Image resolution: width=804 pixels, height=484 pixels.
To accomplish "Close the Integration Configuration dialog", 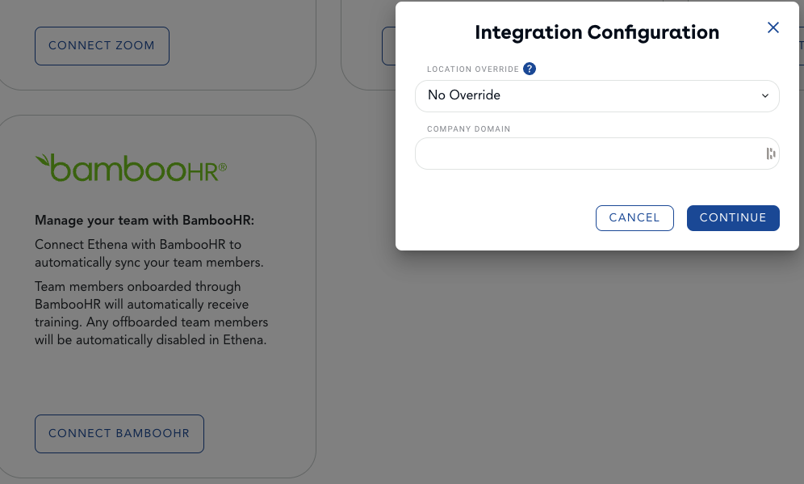I will pyautogui.click(x=773, y=27).
